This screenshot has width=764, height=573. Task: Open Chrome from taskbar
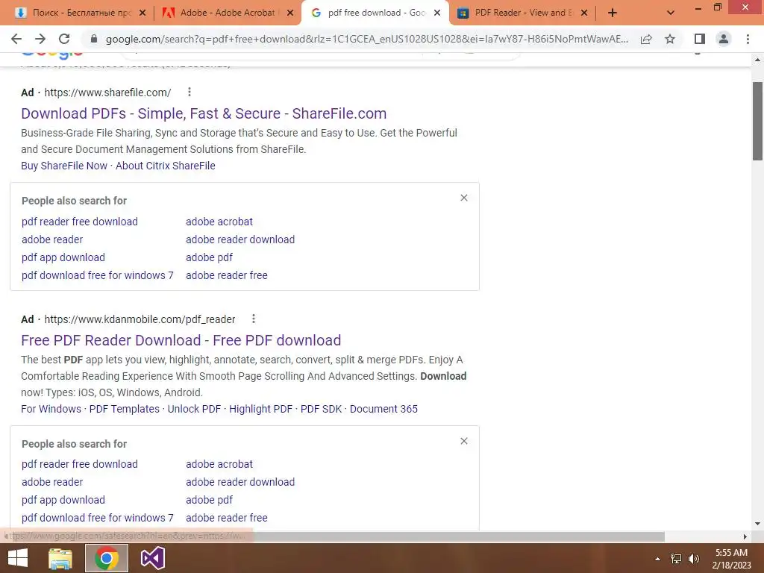click(x=107, y=558)
